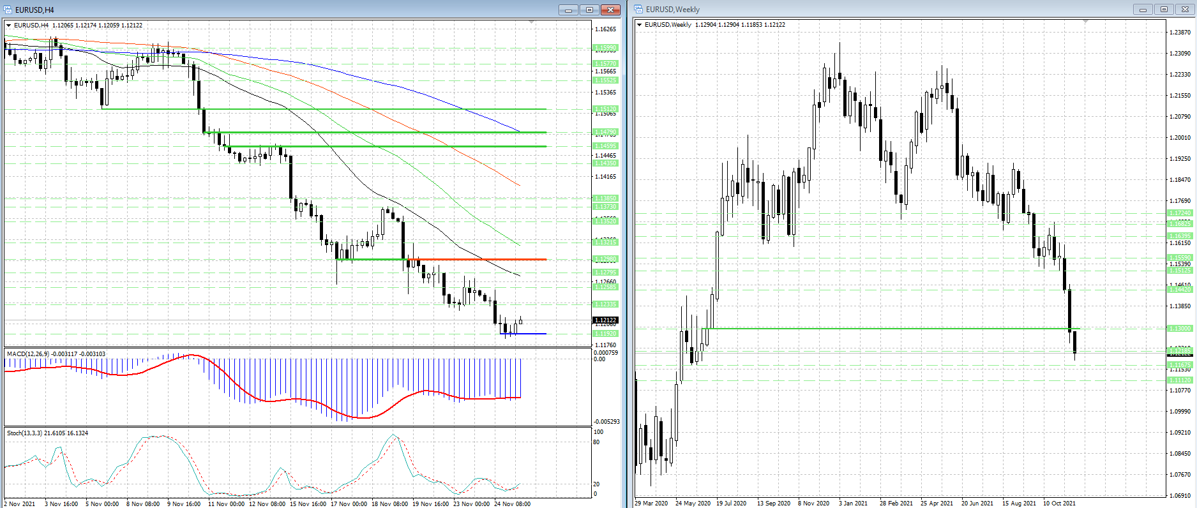The image size is (1197, 508).
Task: Click the 1.13000 level label on Weekly chart
Action: (x=1179, y=329)
